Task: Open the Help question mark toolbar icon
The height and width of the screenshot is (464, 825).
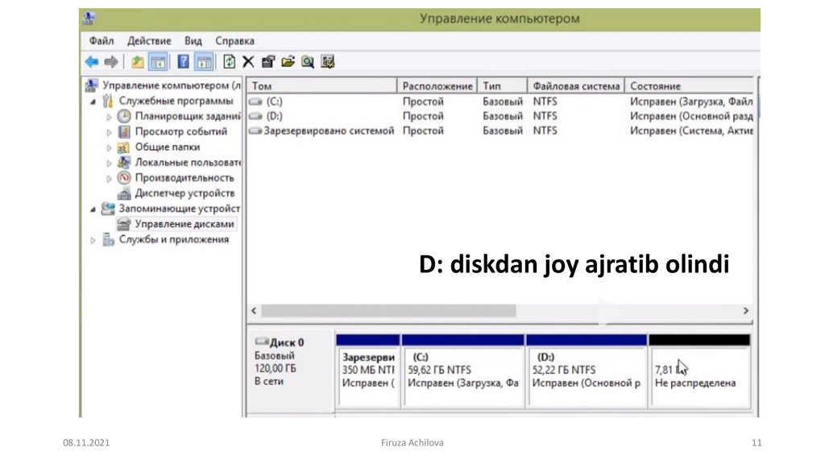Action: click(183, 62)
